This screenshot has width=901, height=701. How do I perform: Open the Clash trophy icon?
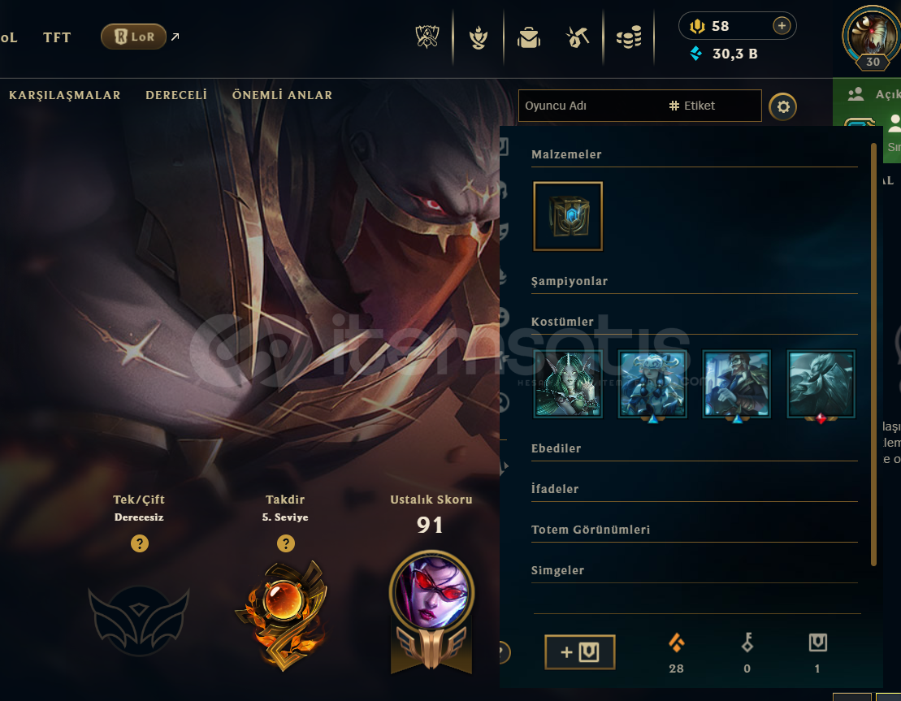click(427, 37)
